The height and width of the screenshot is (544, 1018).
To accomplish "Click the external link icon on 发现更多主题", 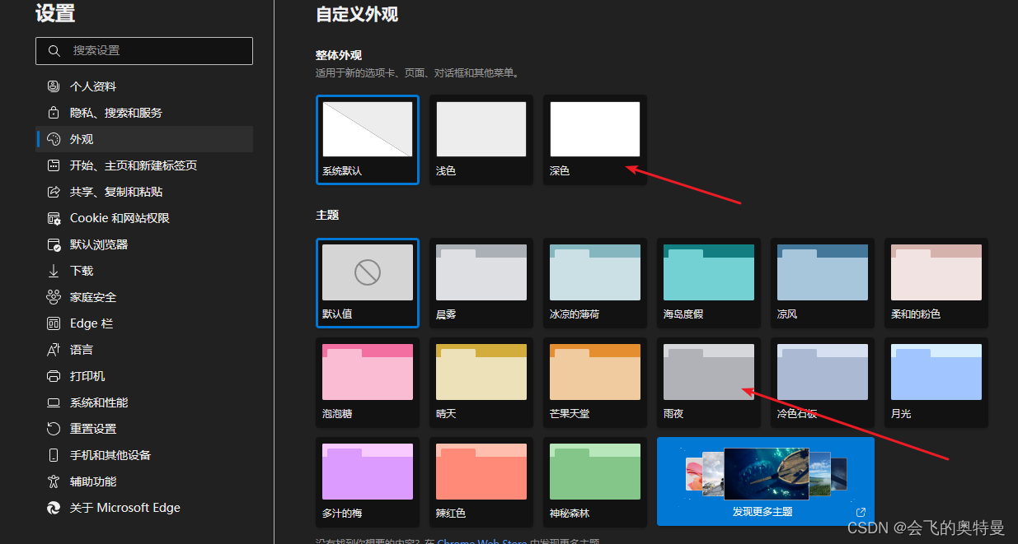I will click(861, 512).
